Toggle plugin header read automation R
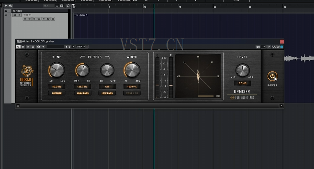This screenshot has height=169, width=314. pyautogui.click(x=28, y=47)
